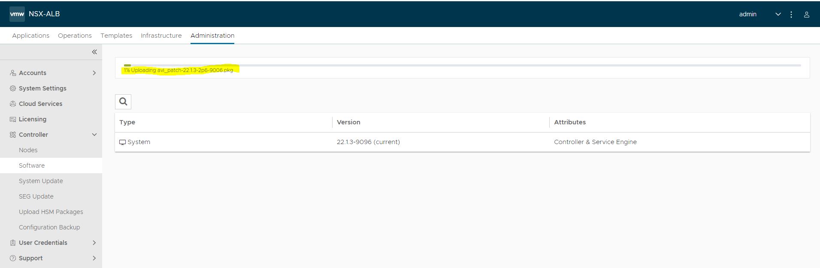Screen dimensions: 820x268
Task: Switch to the Infrastructure tab
Action: [x=161, y=36]
